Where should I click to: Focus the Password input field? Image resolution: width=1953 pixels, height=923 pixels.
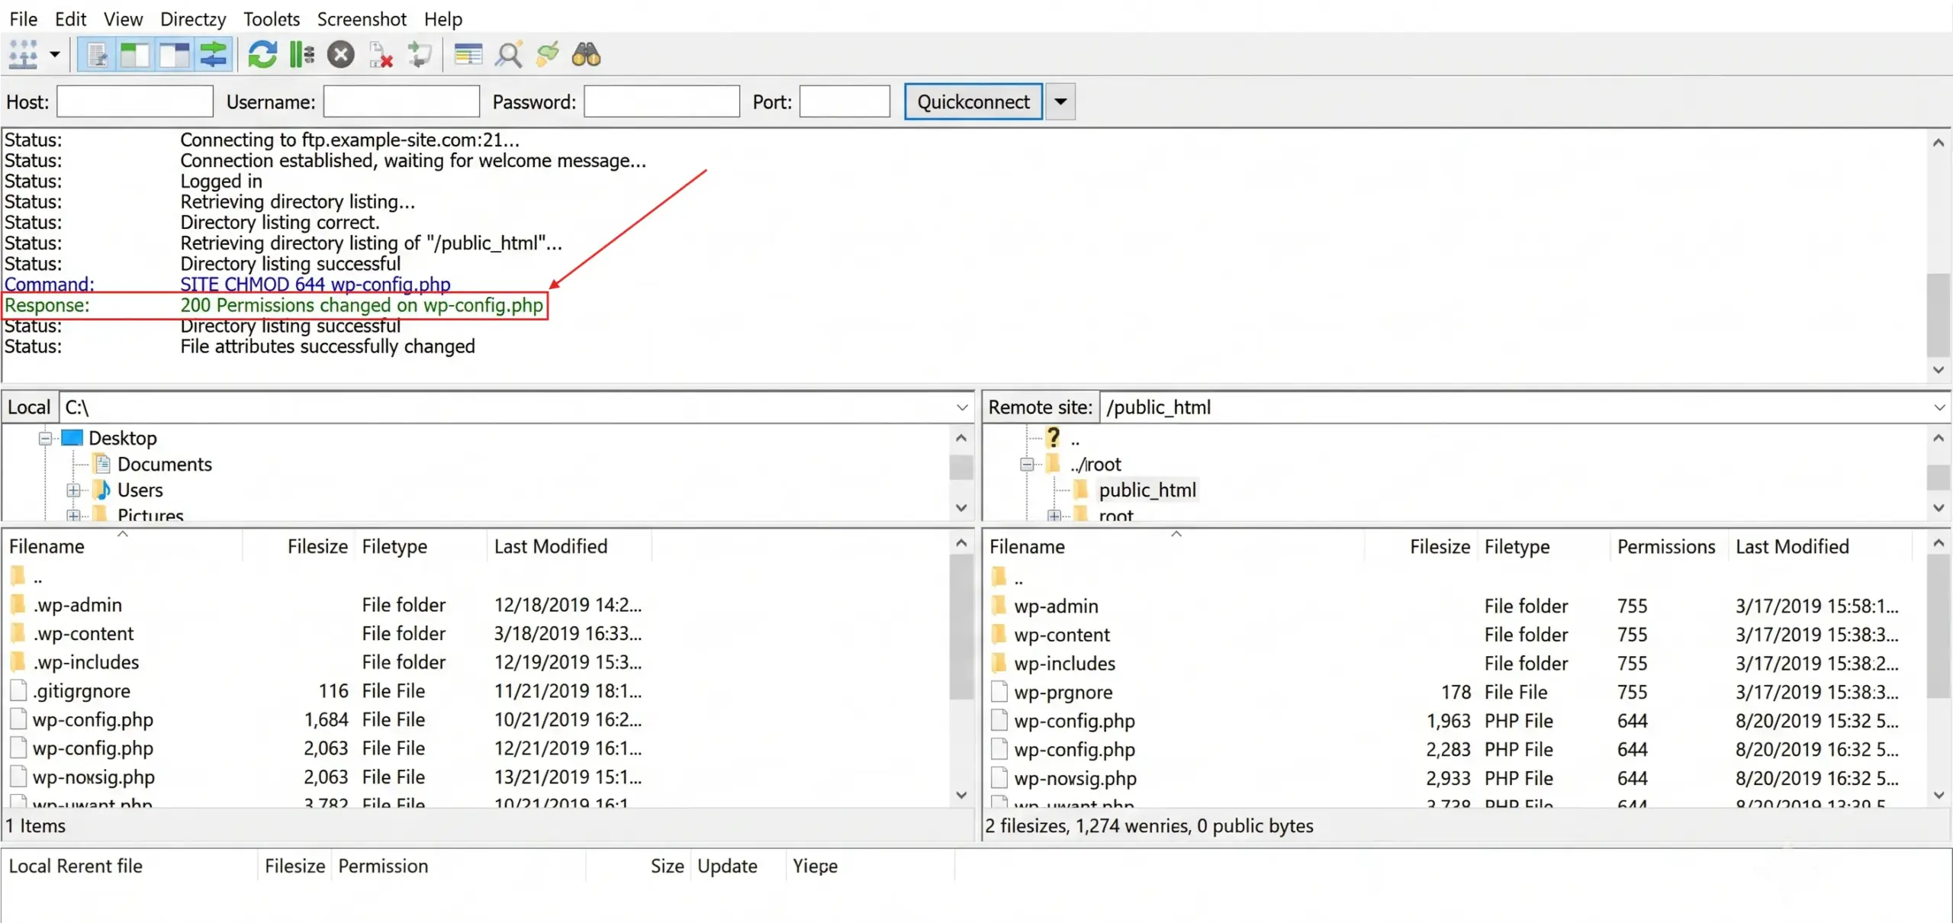point(661,101)
